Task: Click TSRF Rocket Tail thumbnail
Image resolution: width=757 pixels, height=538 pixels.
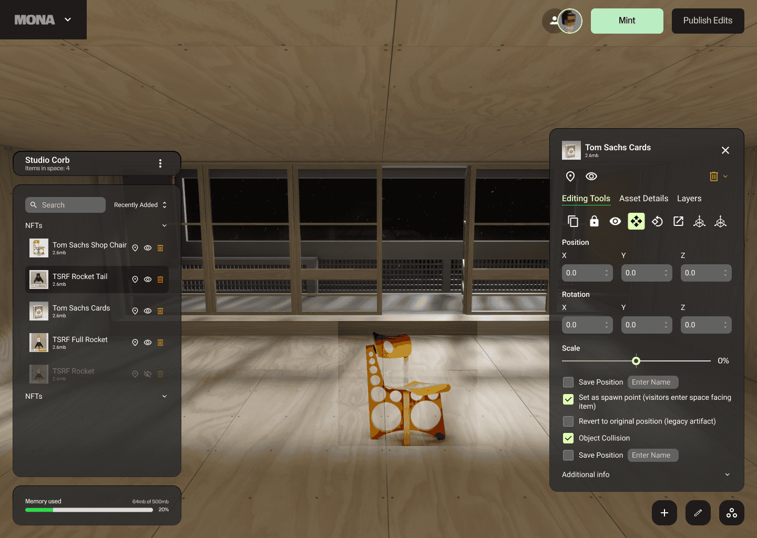Action: click(39, 280)
